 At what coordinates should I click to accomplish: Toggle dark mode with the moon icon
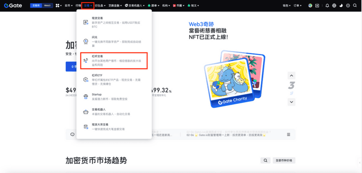point(341,6)
